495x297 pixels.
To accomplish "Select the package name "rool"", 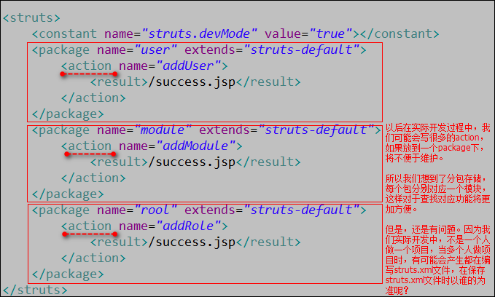I will [x=155, y=210].
